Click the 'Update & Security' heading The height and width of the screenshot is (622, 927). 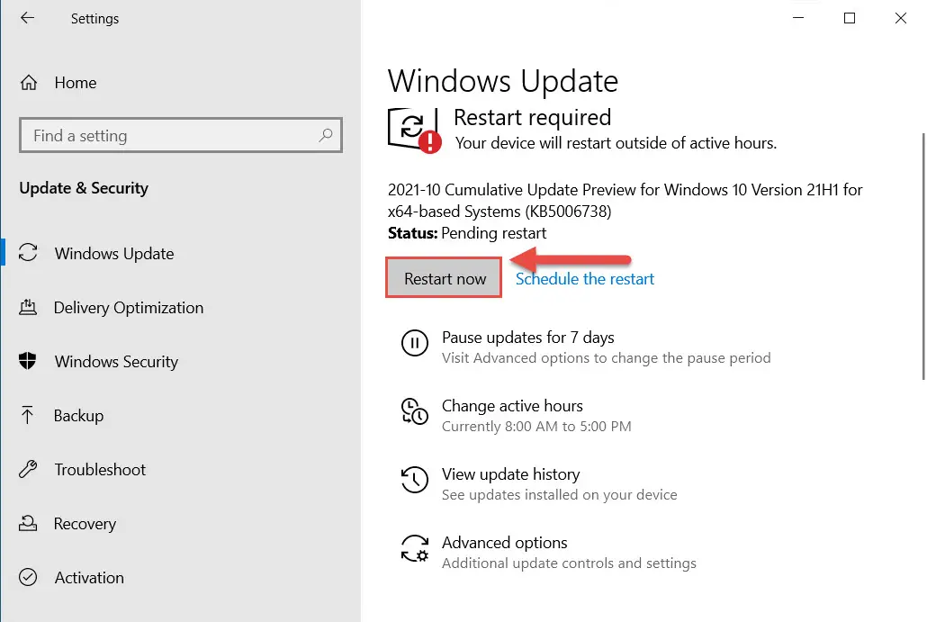(84, 188)
